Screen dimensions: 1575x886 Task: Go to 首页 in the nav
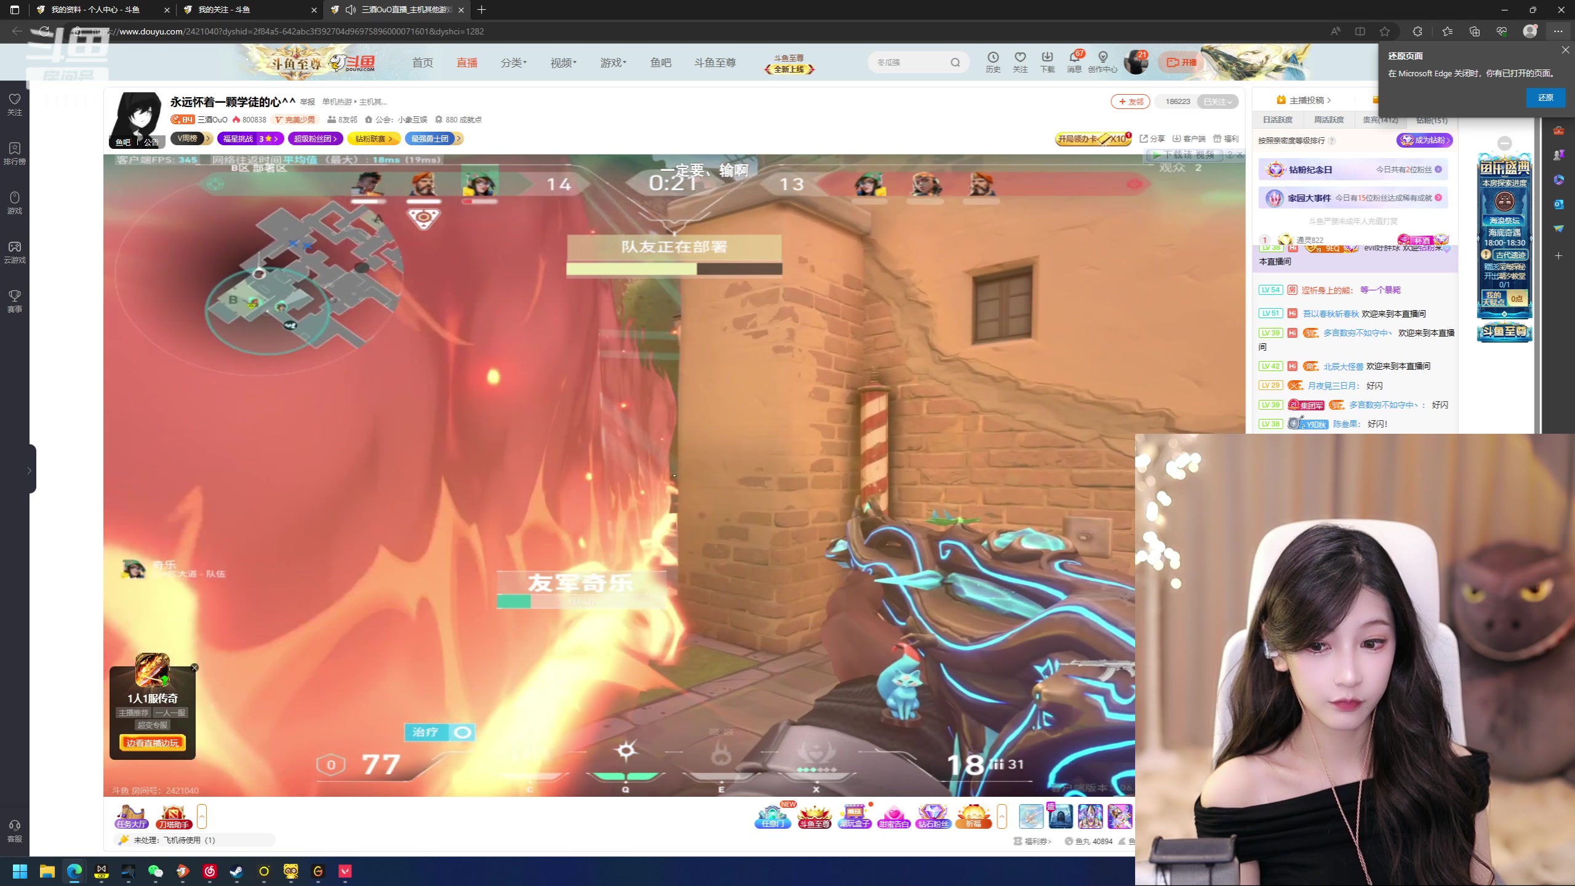[x=423, y=62]
